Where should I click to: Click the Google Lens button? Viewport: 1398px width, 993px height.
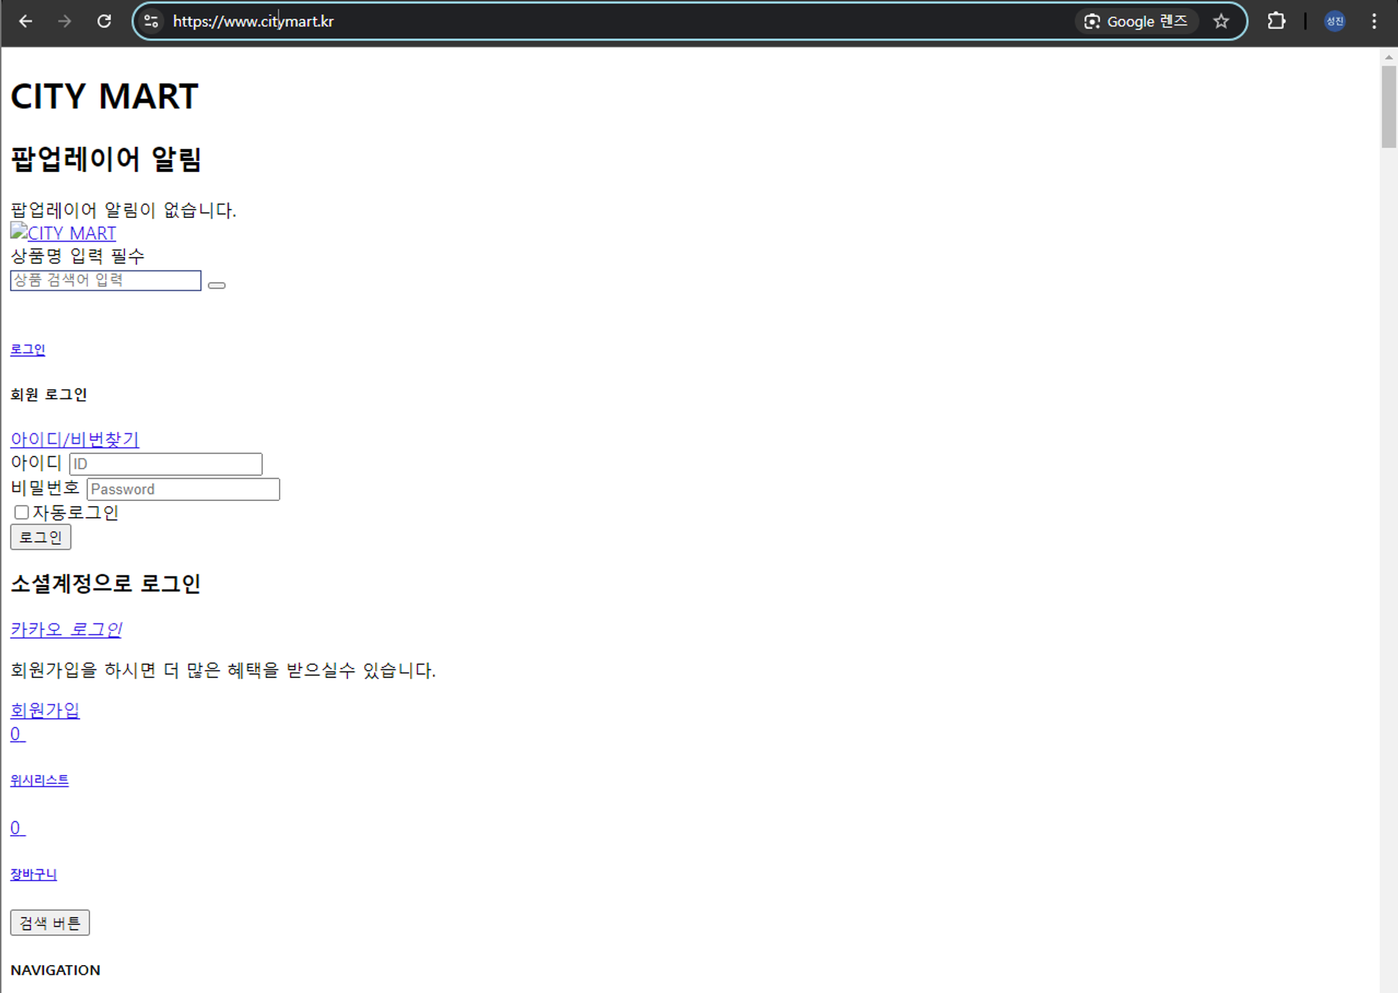click(x=1136, y=22)
